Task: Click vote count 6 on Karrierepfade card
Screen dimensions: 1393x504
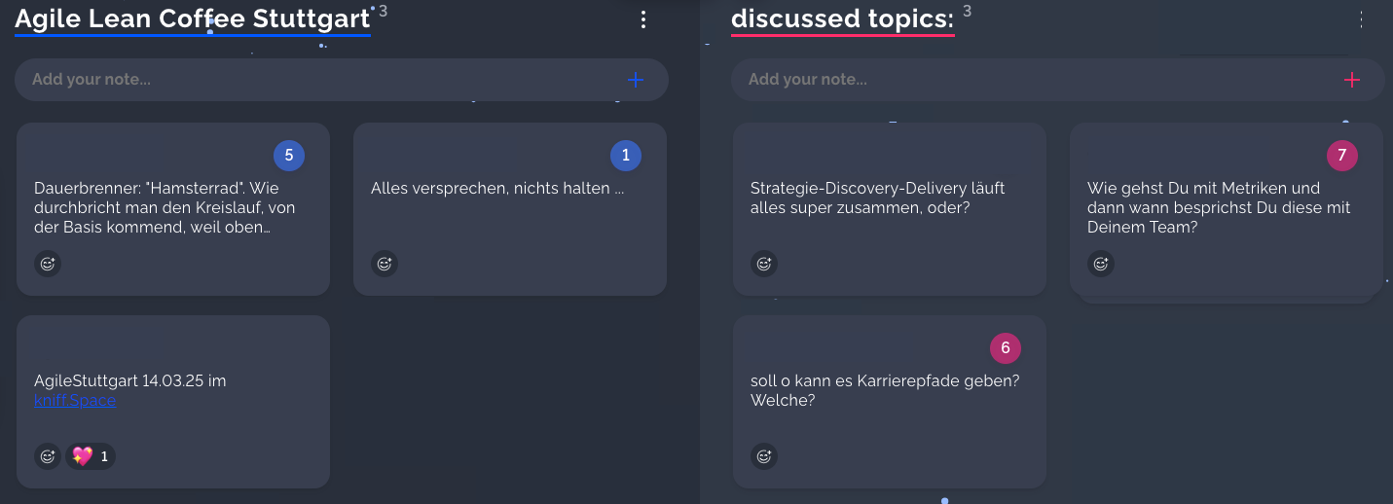Action: [x=1006, y=348]
